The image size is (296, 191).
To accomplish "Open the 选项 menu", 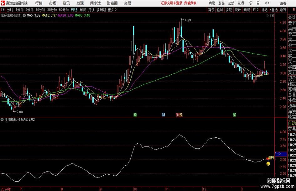I will click(x=241, y=3).
